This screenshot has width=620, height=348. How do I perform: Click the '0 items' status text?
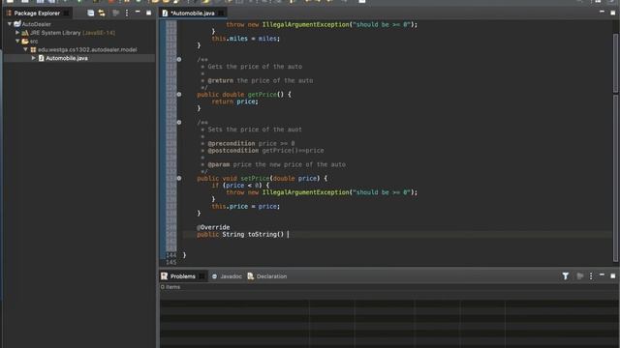tap(170, 287)
